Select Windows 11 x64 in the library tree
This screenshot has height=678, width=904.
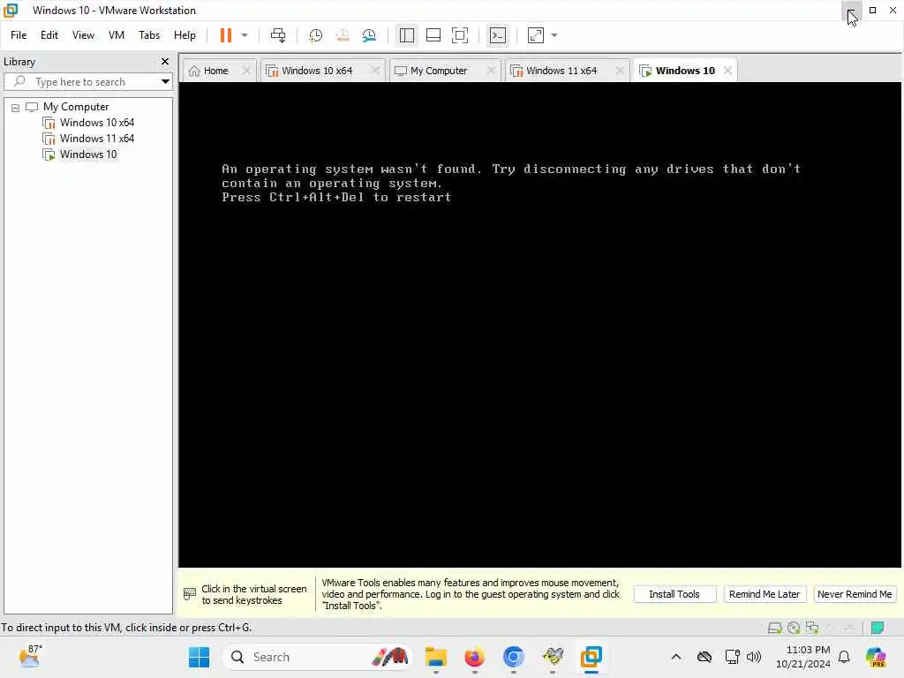pos(97,139)
